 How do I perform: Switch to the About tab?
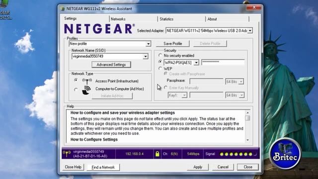click(x=212, y=19)
